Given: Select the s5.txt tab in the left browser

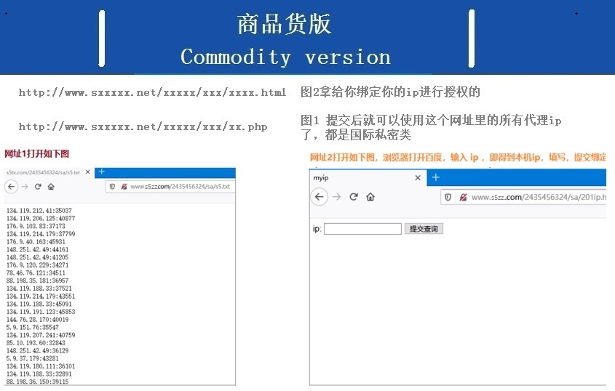Looking at the screenshot, I should point(40,172).
